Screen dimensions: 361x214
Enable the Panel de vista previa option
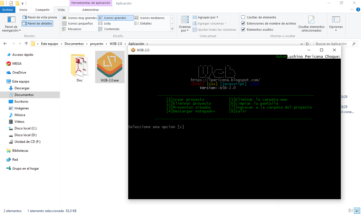(x=40, y=17)
